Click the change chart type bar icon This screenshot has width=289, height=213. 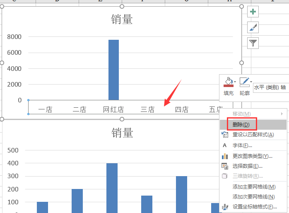pos(225,156)
